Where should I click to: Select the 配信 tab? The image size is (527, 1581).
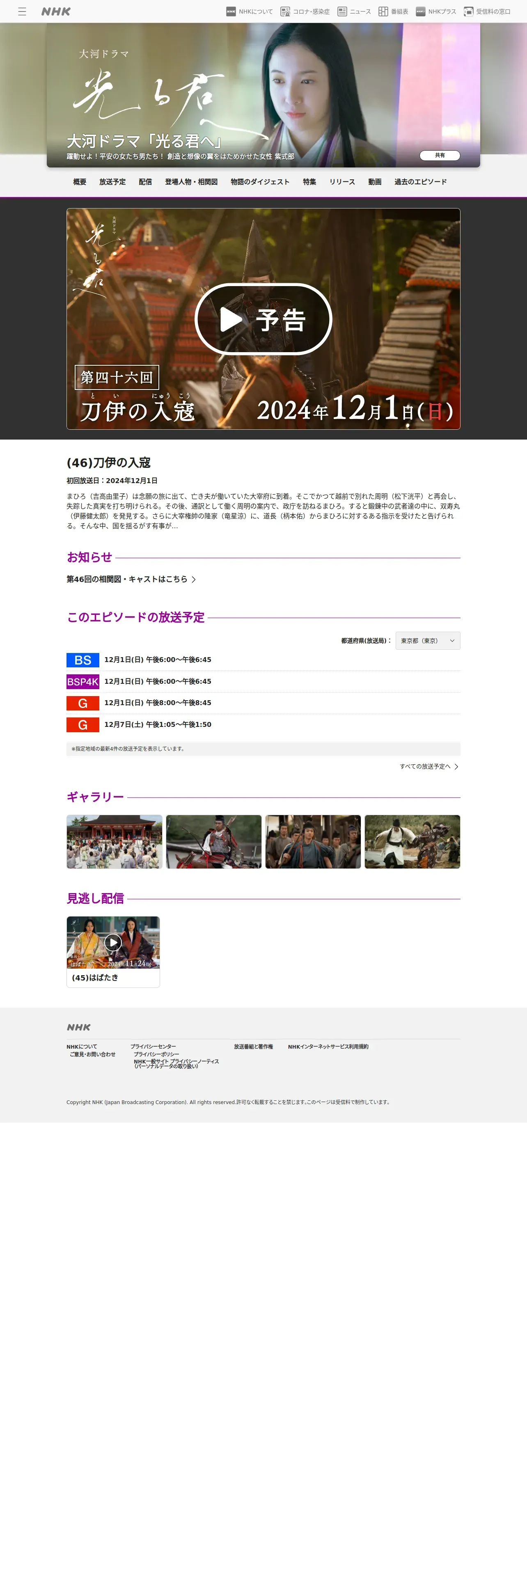coord(145,182)
